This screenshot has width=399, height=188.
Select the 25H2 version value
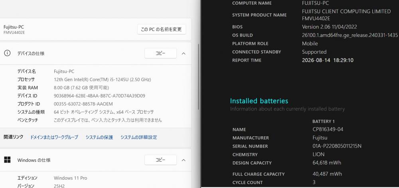click(x=59, y=186)
